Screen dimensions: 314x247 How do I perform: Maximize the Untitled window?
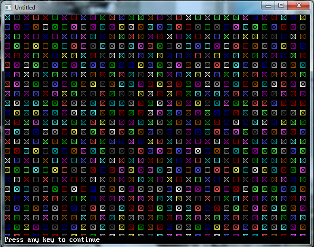(281, 6)
